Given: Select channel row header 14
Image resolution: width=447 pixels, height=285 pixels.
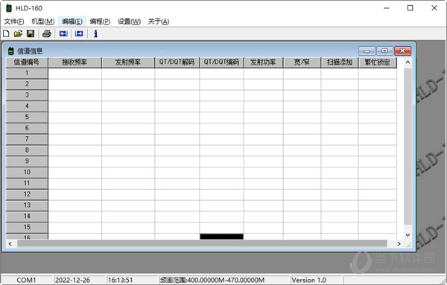Looking at the screenshot, I should click(x=27, y=217).
